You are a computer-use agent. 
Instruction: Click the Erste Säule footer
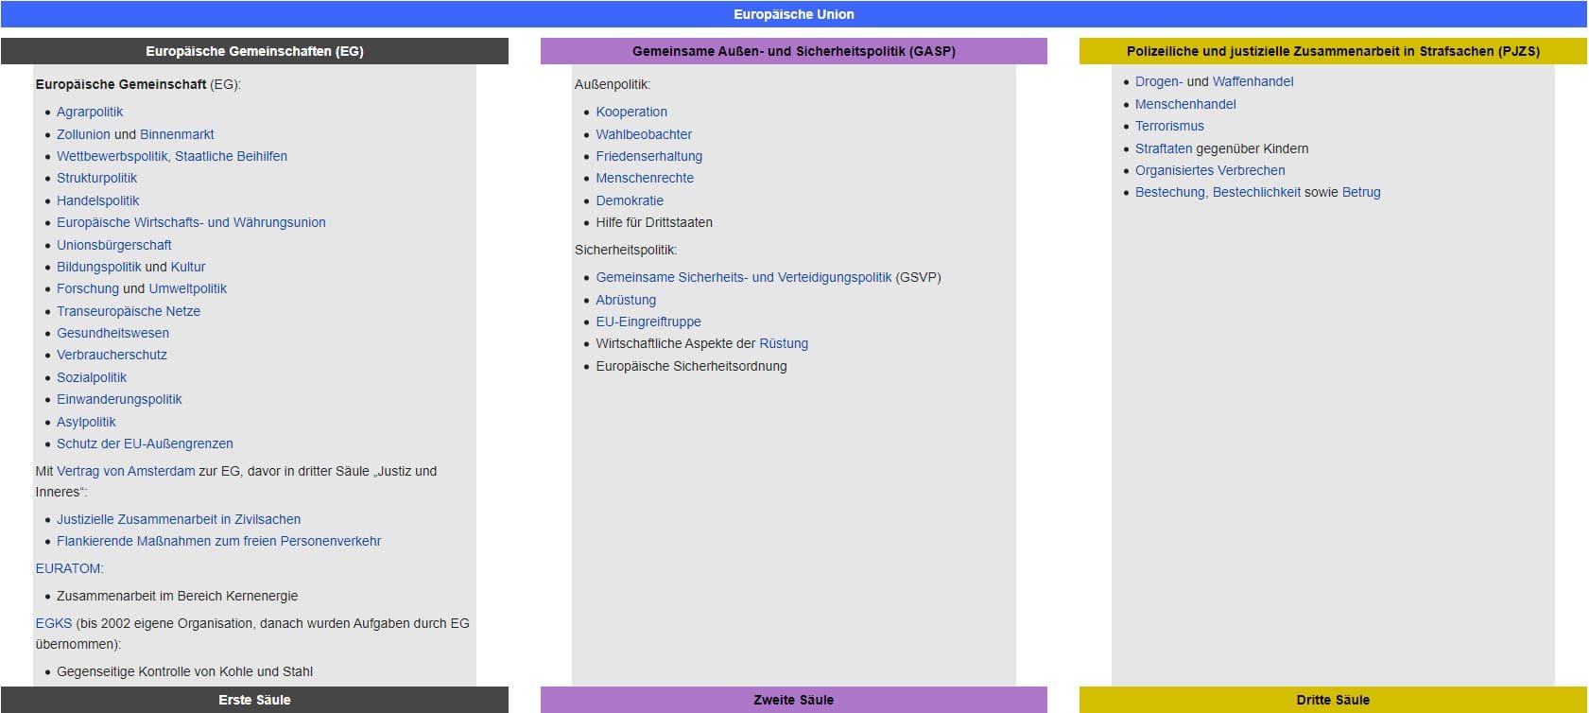click(x=254, y=700)
